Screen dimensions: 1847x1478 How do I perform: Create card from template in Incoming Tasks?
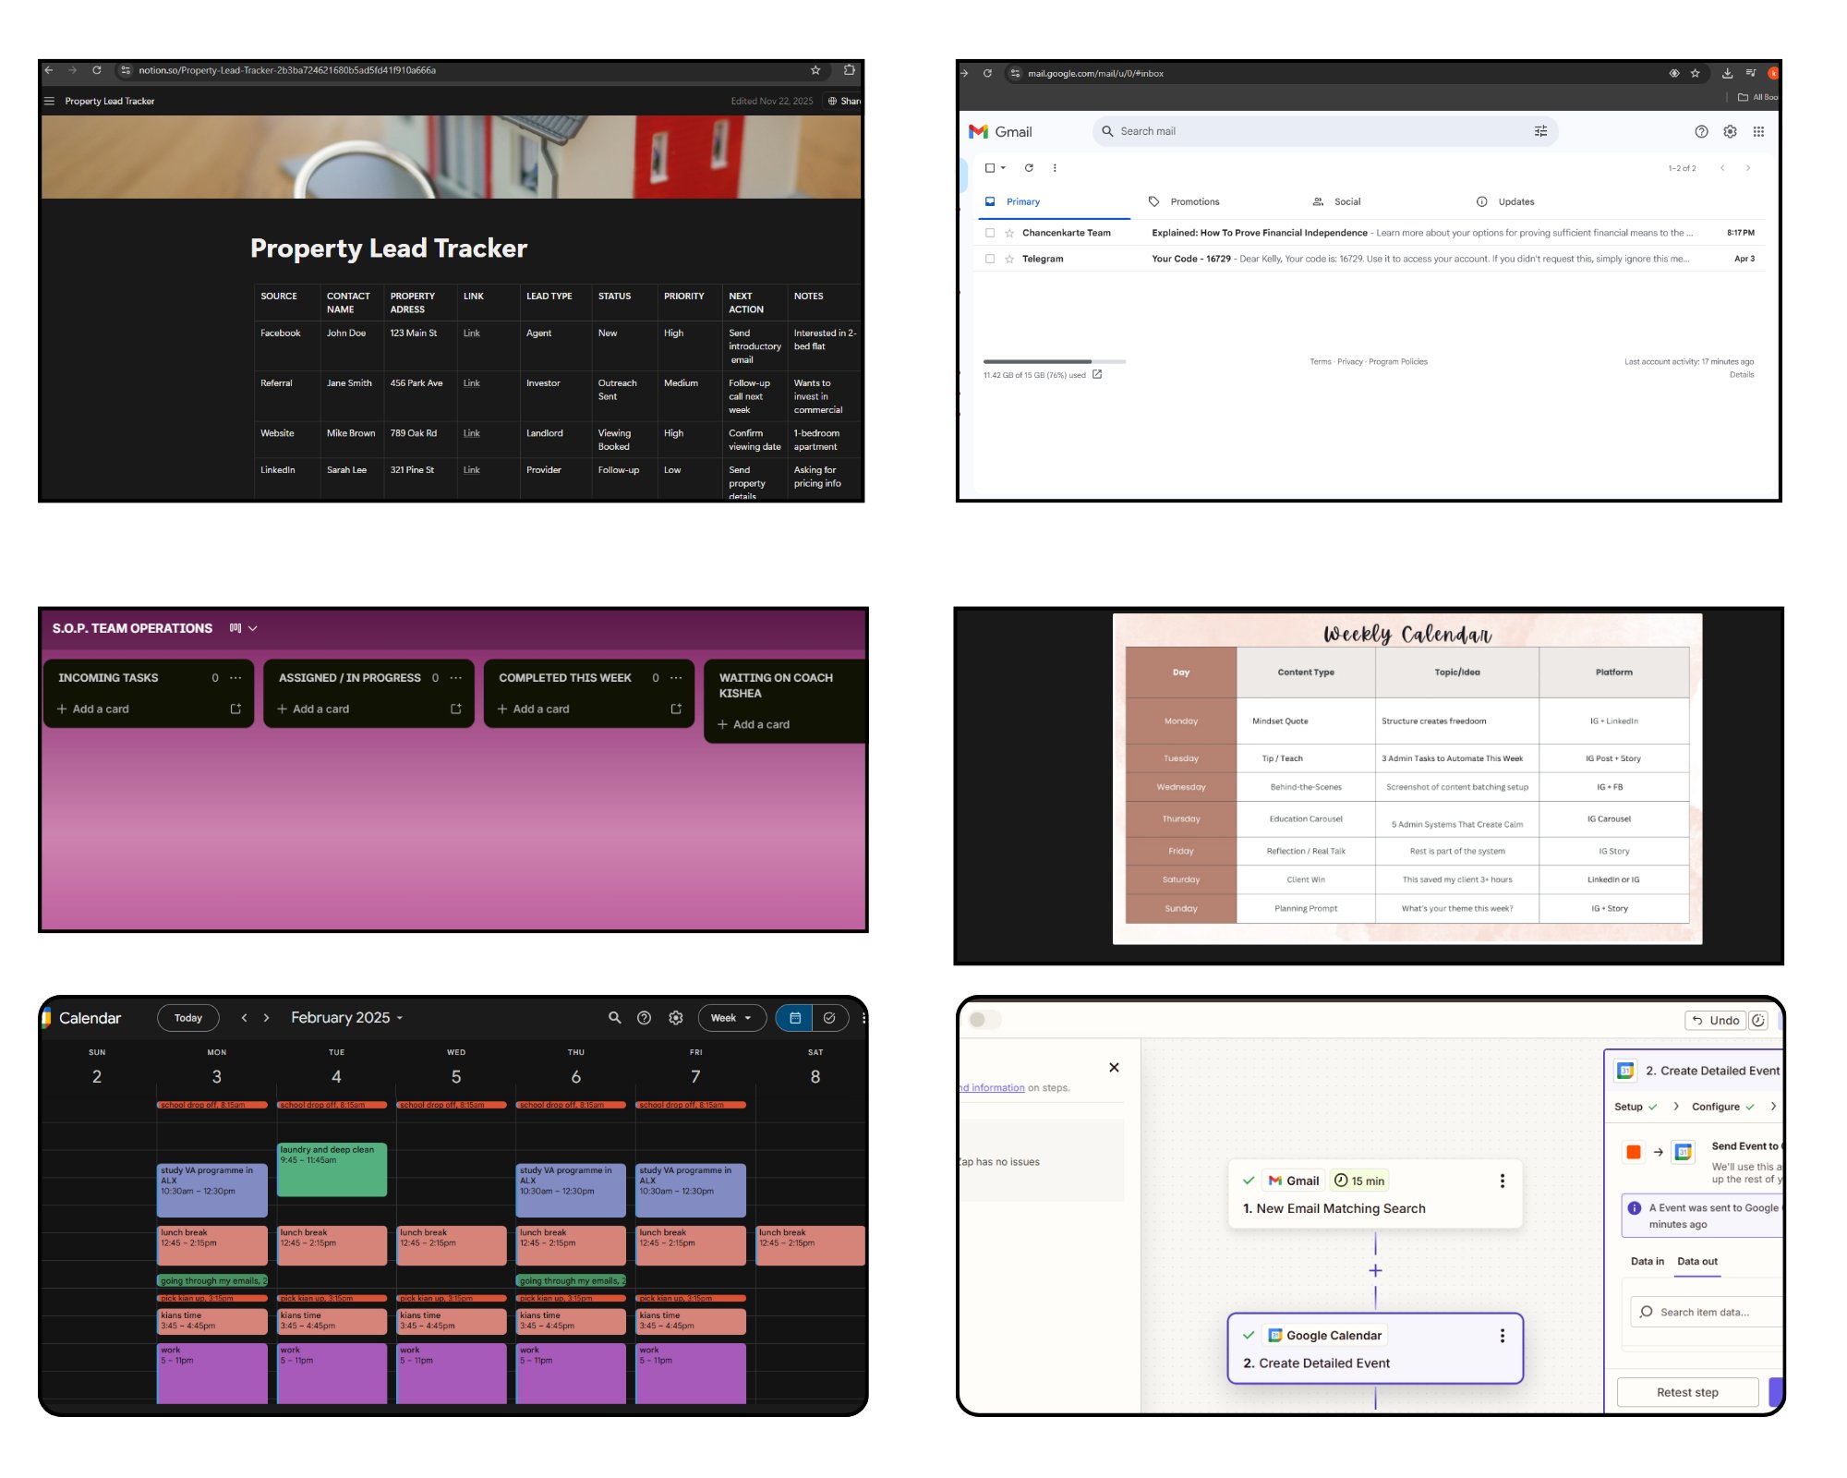point(235,709)
